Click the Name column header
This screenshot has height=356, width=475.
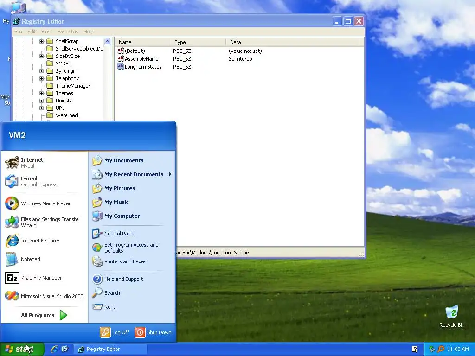click(142, 42)
